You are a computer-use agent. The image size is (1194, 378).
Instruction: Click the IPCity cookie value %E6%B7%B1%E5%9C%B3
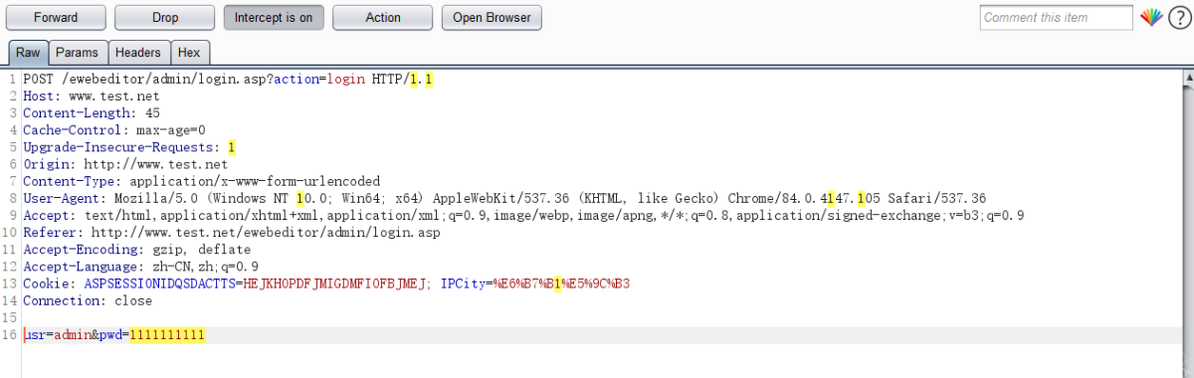click(561, 283)
